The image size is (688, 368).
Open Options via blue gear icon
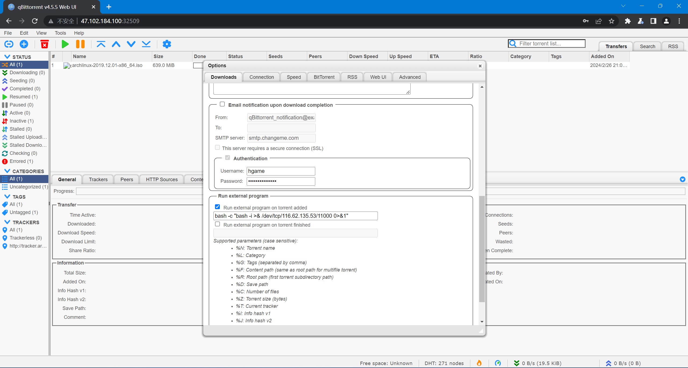pyautogui.click(x=167, y=44)
